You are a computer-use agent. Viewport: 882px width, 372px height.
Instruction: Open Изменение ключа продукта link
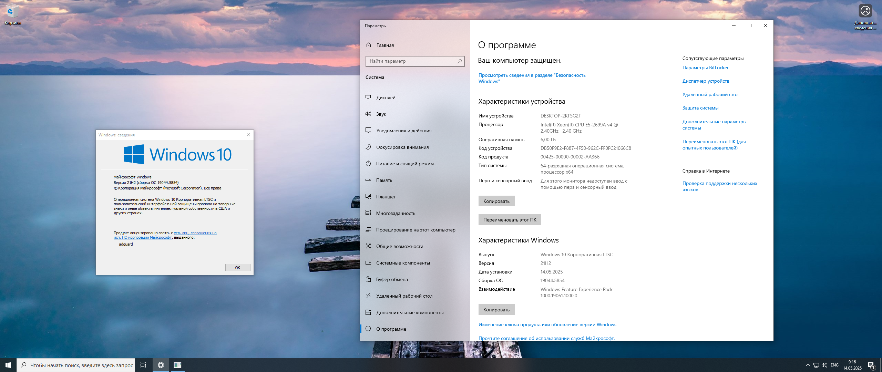point(547,324)
